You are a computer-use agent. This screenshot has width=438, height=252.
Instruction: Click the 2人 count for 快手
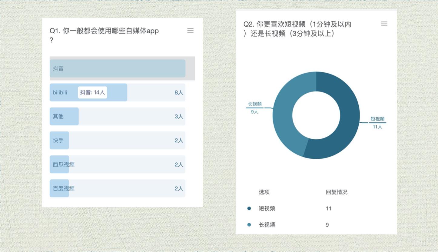[x=179, y=141]
